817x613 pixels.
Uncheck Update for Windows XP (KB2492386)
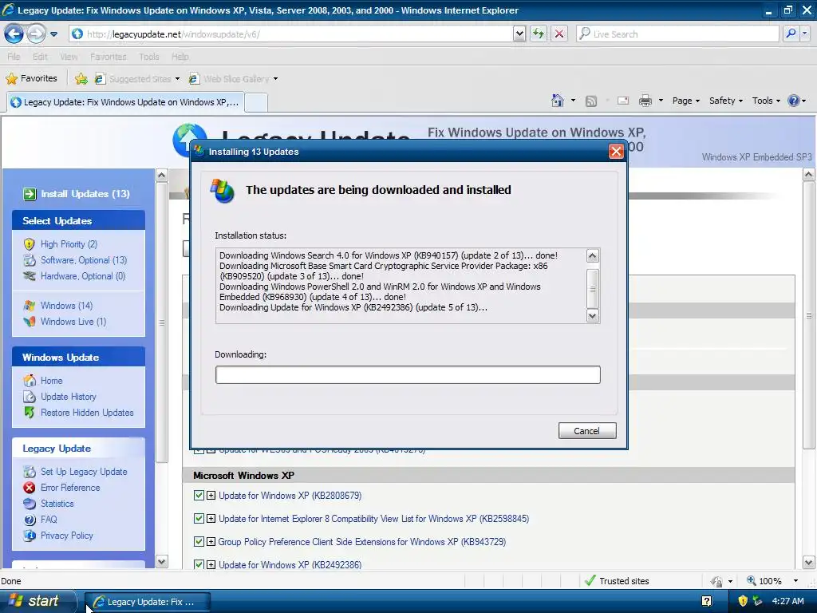[199, 564]
